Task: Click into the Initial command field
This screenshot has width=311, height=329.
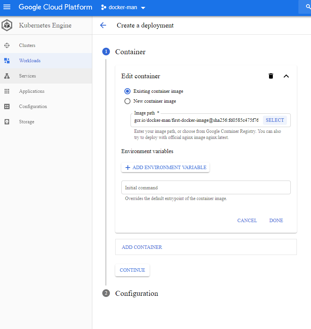Action: point(206,188)
